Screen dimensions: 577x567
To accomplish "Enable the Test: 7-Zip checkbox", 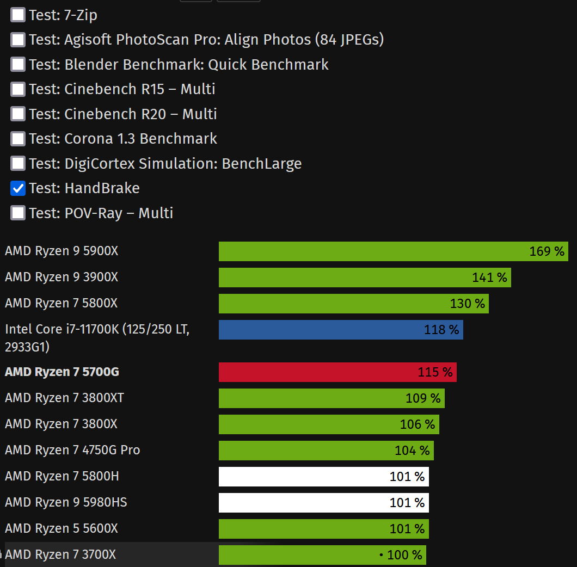I will pyautogui.click(x=18, y=15).
